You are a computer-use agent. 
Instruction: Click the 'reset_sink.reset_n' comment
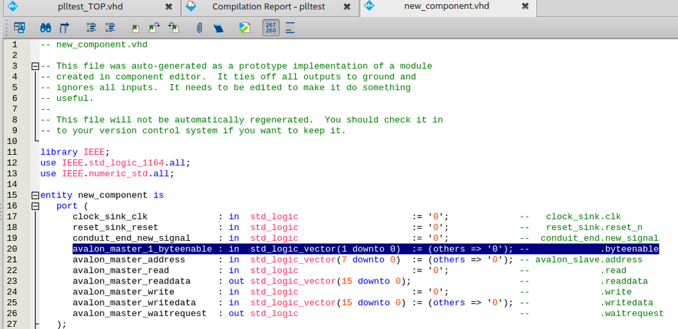click(x=594, y=227)
